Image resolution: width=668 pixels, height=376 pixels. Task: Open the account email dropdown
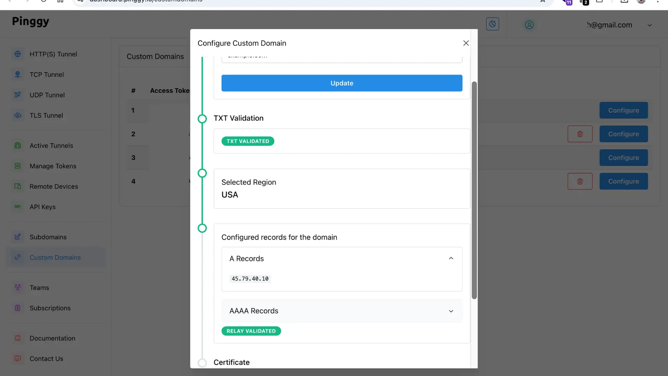649,25
